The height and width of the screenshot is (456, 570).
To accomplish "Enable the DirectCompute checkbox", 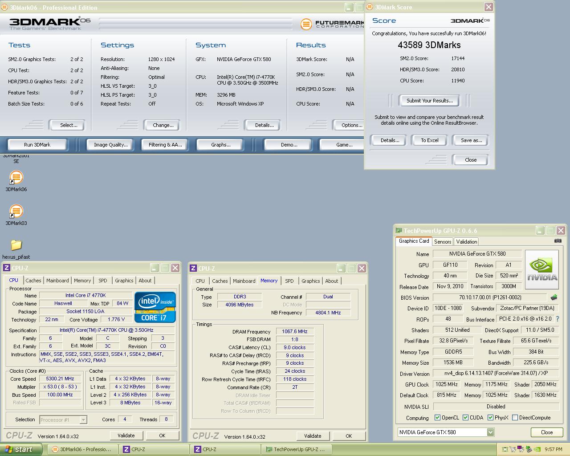I will coord(515,418).
